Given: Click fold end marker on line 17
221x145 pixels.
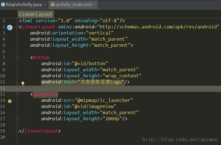Looking at the screenshot, I should pos(17,119).
